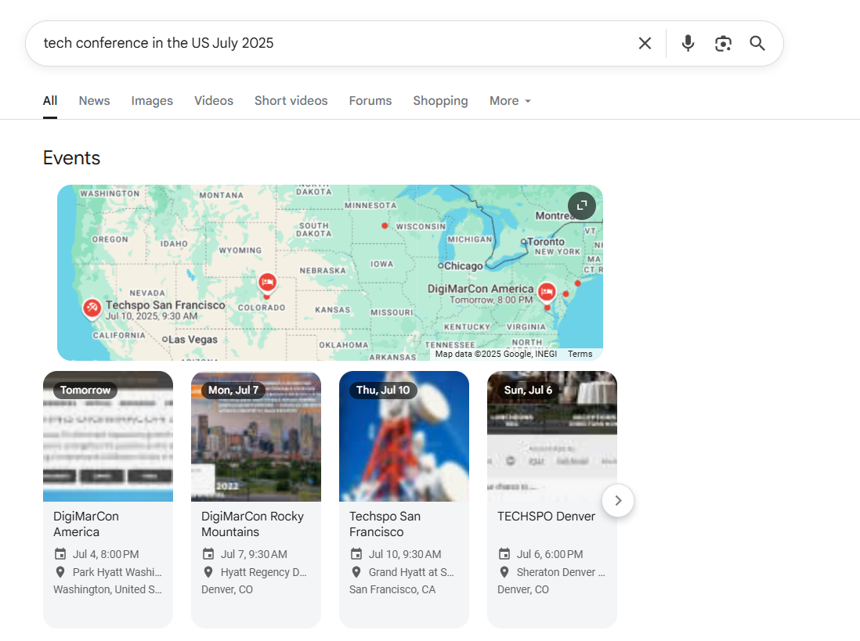860x641 pixels.
Task: Select the Colorado hotel map pin
Action: (267, 282)
